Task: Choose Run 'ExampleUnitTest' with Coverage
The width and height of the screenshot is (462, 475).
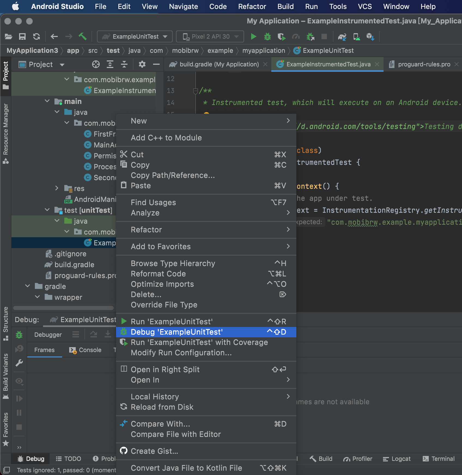Action: click(x=206, y=342)
